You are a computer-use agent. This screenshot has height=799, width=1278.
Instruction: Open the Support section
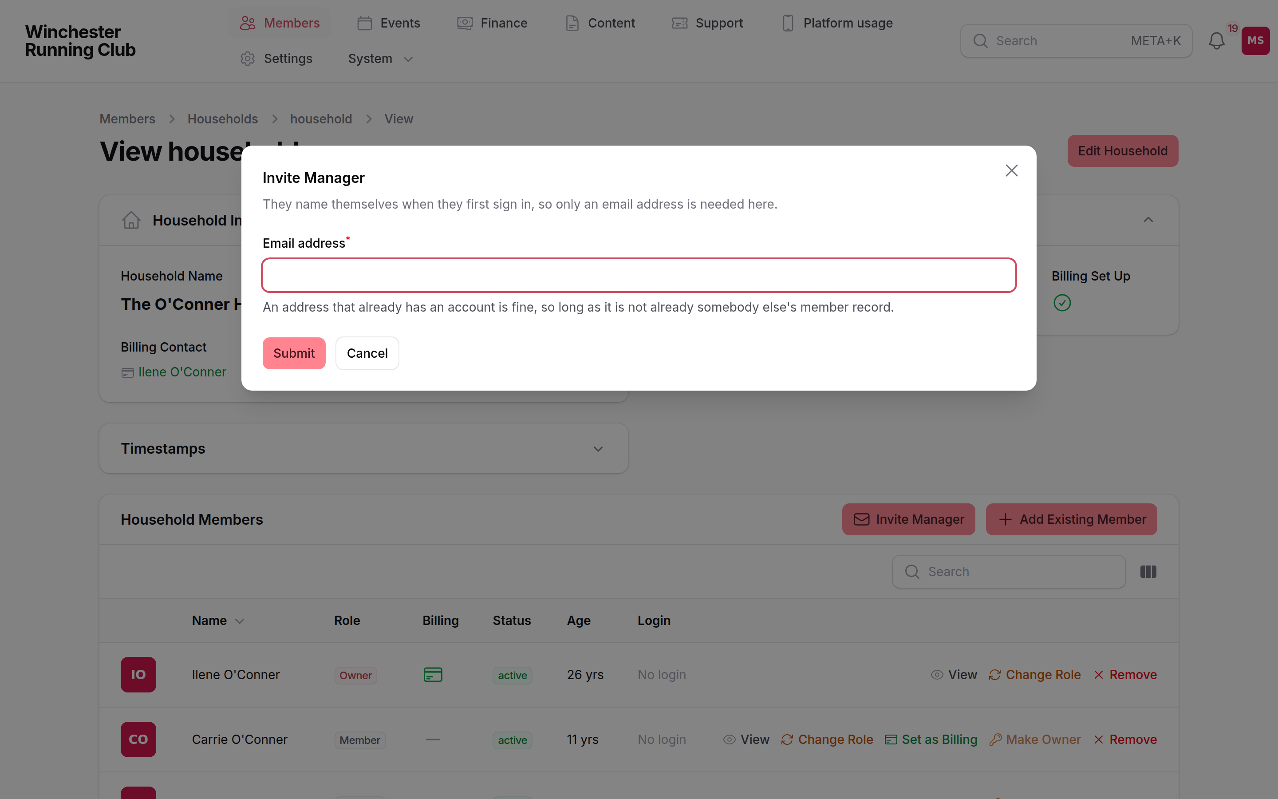click(707, 23)
